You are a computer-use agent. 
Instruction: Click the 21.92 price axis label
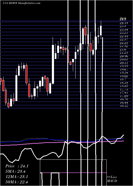(x=124, y=46)
